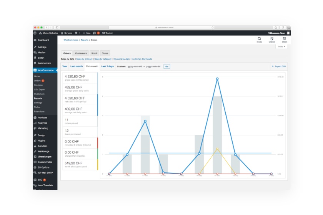The width and height of the screenshot is (323, 215).
Task: Select the Last month range tab
Action: coord(77,66)
